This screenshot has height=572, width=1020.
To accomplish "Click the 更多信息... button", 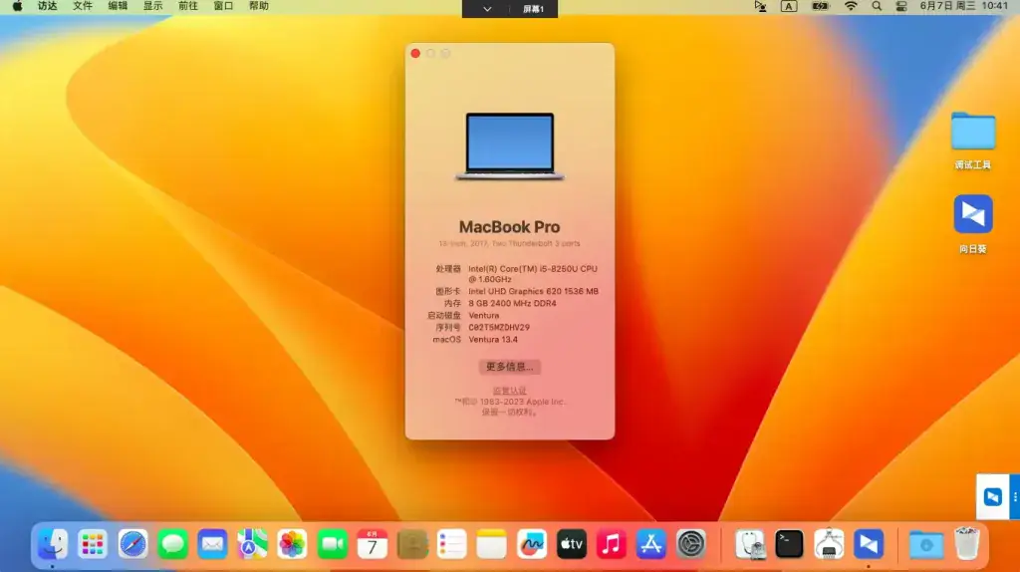I will coord(509,367).
